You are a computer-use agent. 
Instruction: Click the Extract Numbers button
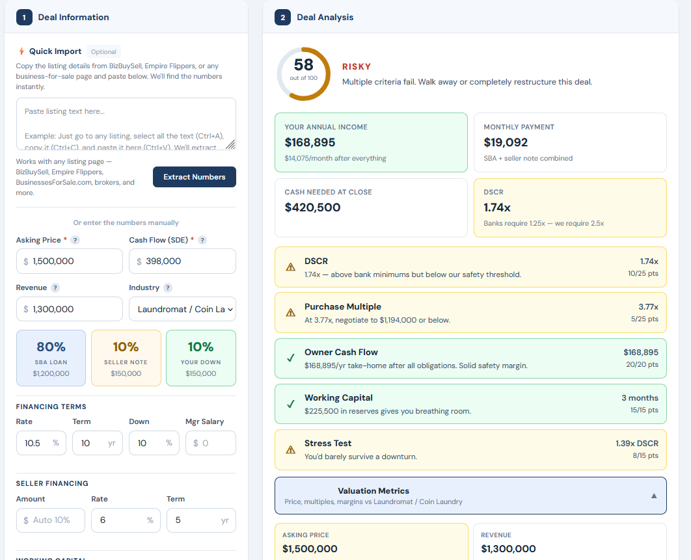194,176
